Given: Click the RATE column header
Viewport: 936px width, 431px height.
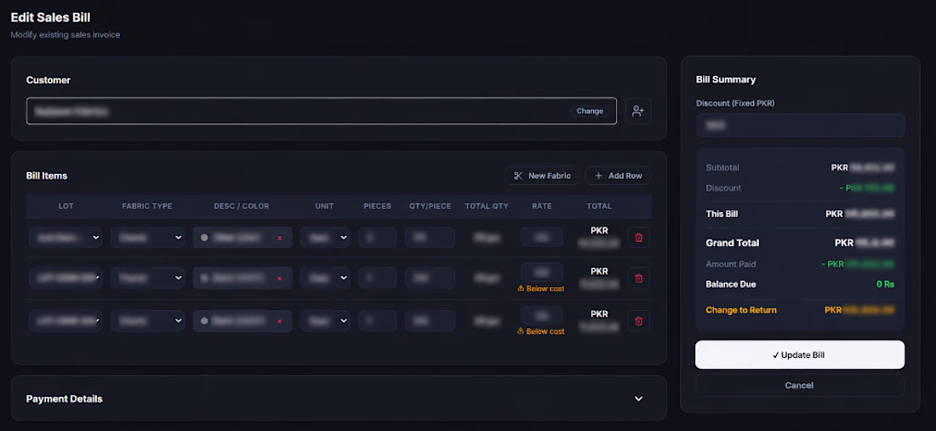Looking at the screenshot, I should click(542, 206).
